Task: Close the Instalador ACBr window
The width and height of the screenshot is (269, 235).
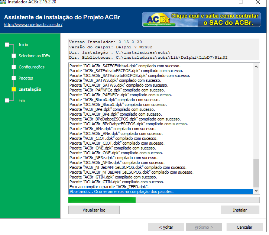Action: tap(258, 2)
